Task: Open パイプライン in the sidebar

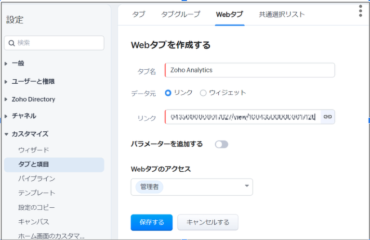Action: tap(37, 178)
